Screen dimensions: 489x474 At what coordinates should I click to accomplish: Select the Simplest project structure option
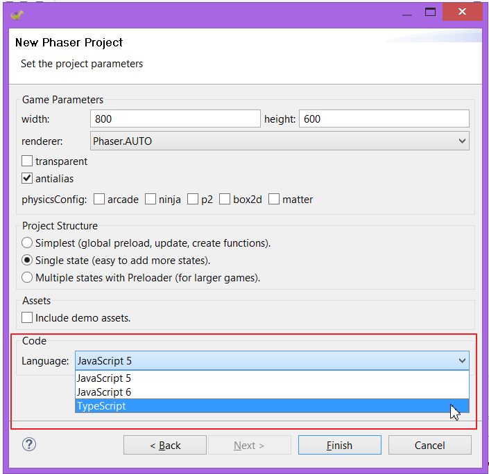[x=27, y=243]
